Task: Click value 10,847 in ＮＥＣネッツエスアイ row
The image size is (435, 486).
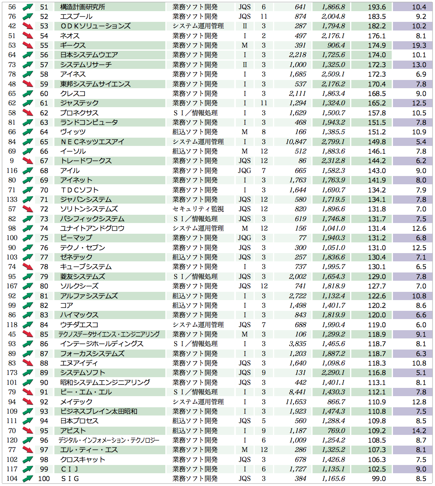Action: 296,142
